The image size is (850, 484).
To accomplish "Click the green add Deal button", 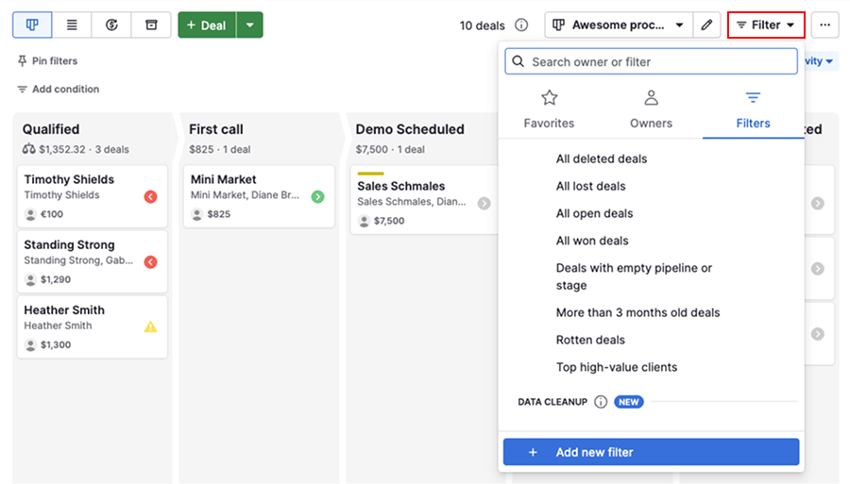I will pyautogui.click(x=207, y=25).
